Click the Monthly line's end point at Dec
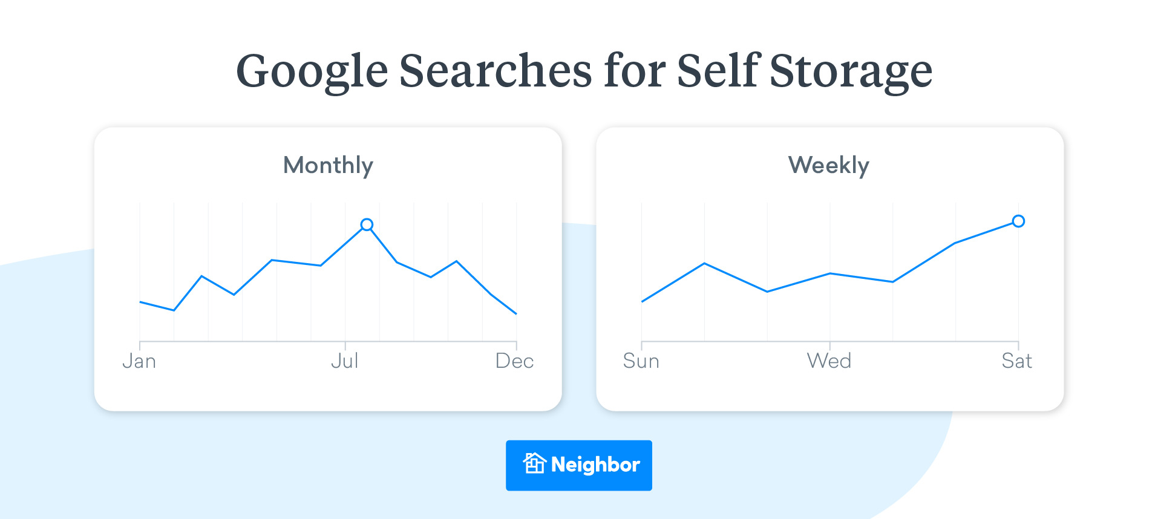Viewport: 1158px width, 519px height. [516, 313]
